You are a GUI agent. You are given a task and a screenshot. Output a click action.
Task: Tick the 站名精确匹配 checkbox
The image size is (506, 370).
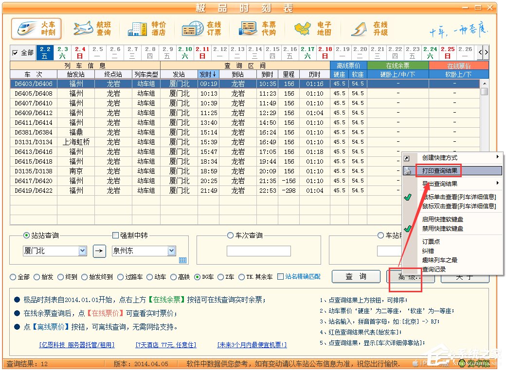click(x=280, y=277)
